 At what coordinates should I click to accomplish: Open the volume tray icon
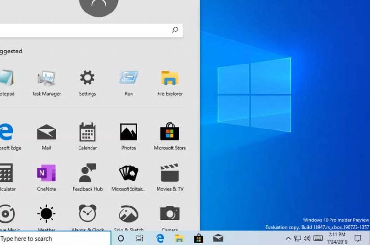[x=307, y=238]
